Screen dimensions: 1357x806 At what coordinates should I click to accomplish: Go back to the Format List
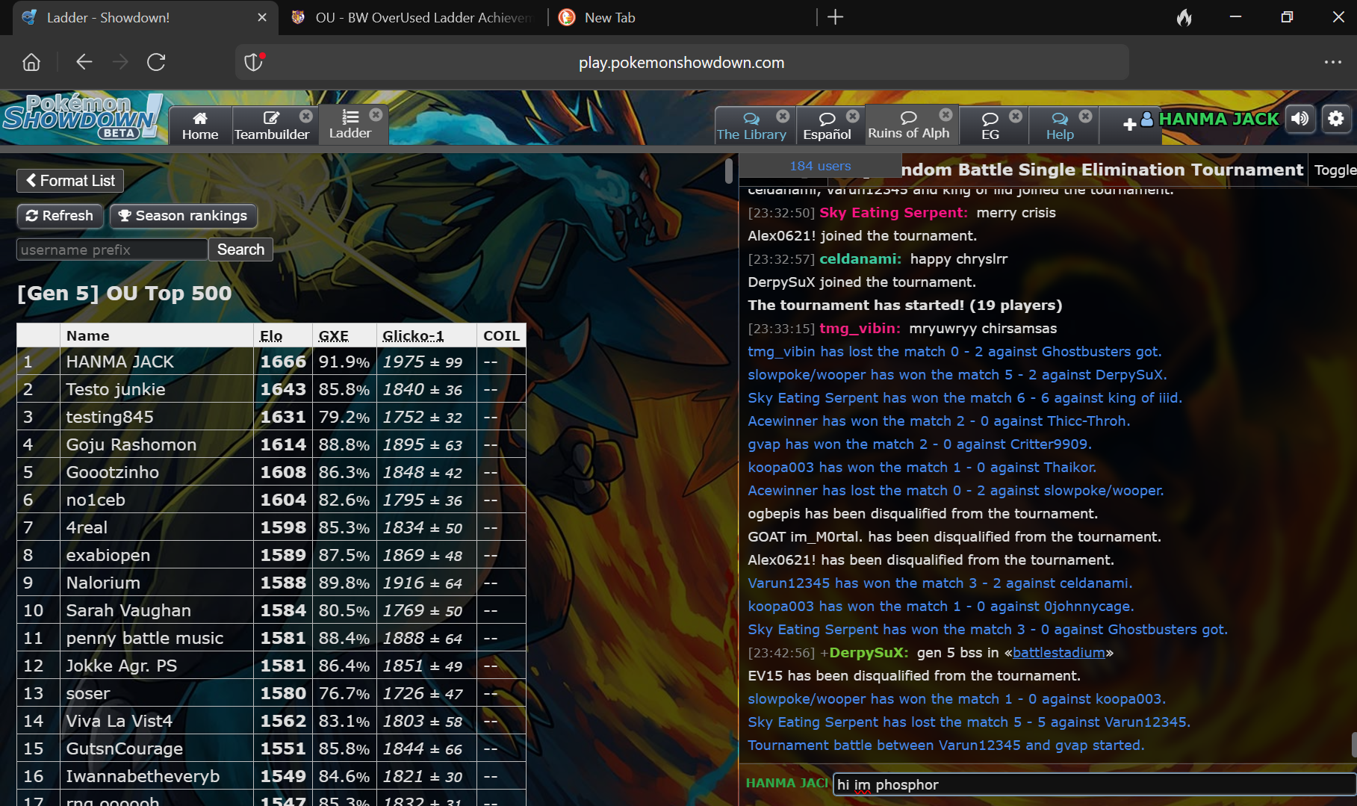pos(70,181)
